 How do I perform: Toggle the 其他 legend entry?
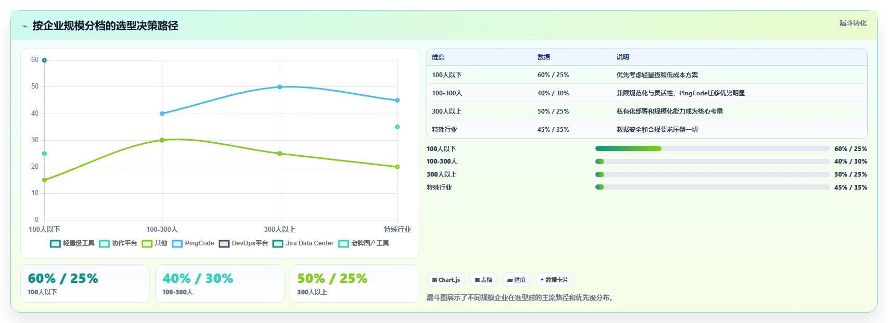coord(155,243)
